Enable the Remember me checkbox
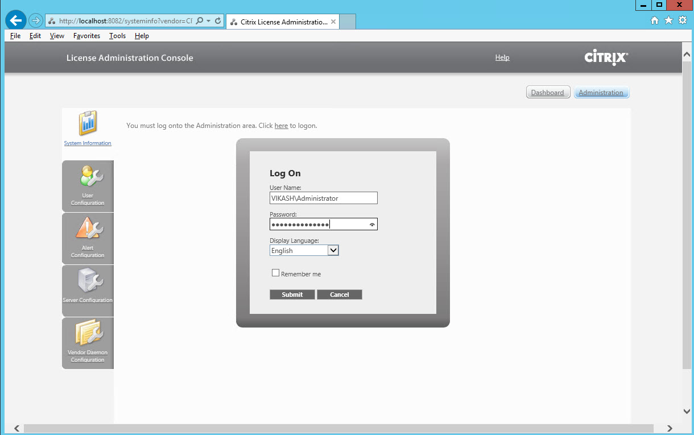This screenshot has width=694, height=435. tap(276, 273)
